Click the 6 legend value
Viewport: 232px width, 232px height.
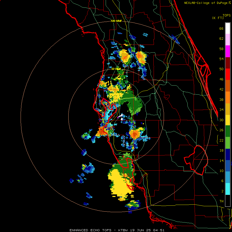pos(222,181)
